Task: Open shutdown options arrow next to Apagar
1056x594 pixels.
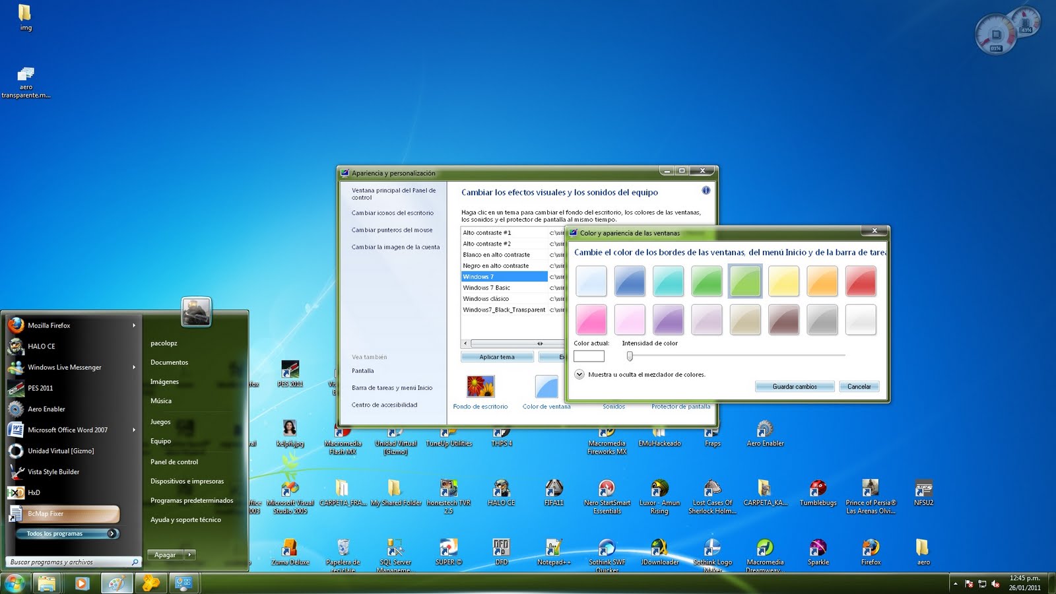Action: click(189, 555)
